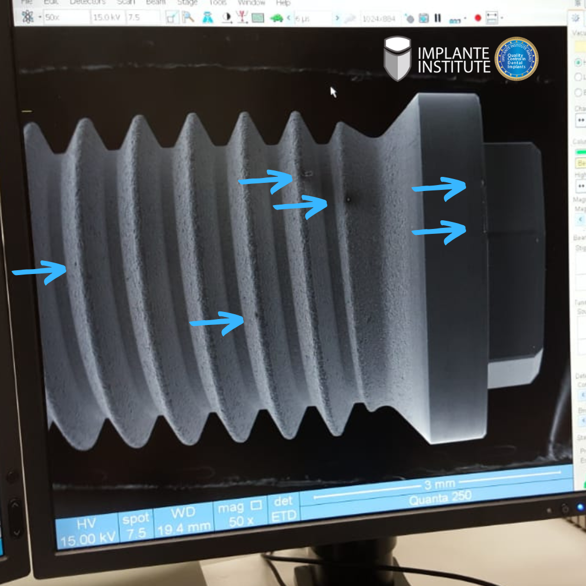Click the atom beam control icon

[x=27, y=17]
